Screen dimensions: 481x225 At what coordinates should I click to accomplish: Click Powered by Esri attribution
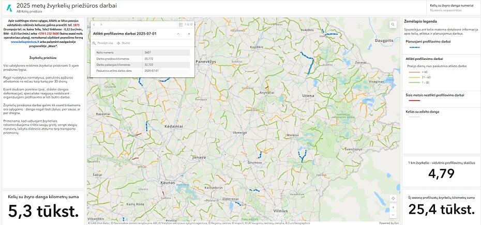[389, 223]
